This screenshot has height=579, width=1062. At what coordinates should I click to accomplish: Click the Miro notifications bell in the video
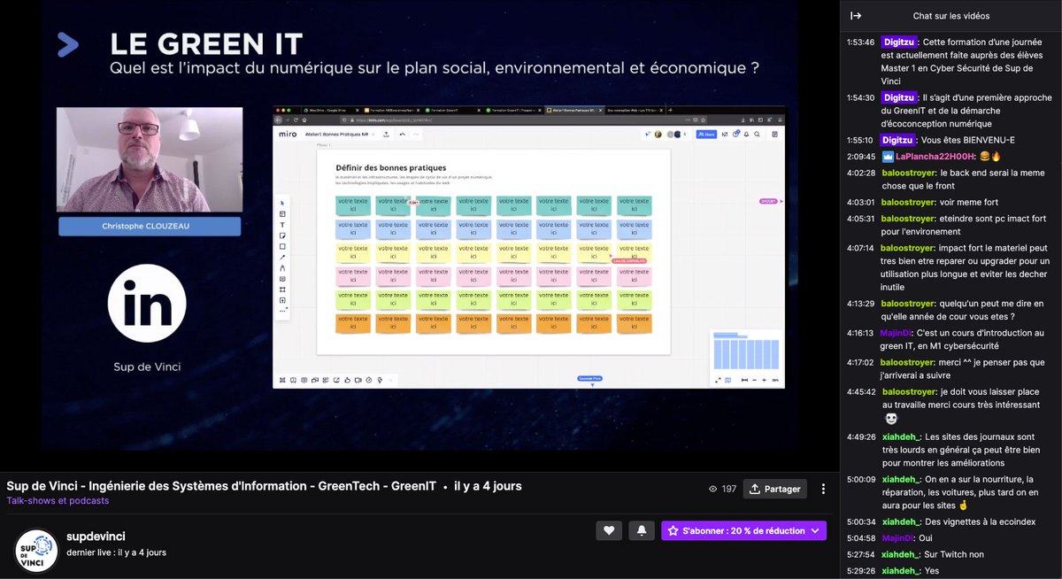[x=745, y=134]
